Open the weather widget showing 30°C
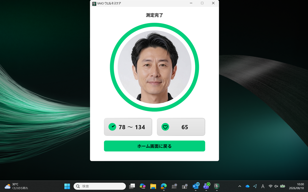308x192 pixels. point(16,186)
